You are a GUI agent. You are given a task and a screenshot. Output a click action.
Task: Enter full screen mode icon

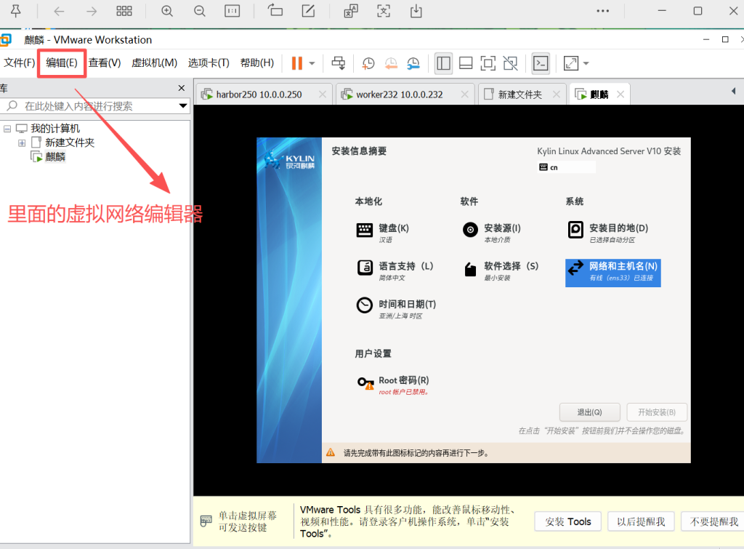point(488,63)
